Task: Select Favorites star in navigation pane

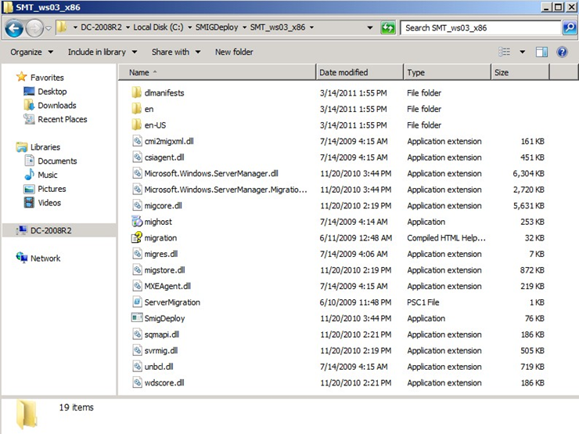Action: (x=22, y=77)
